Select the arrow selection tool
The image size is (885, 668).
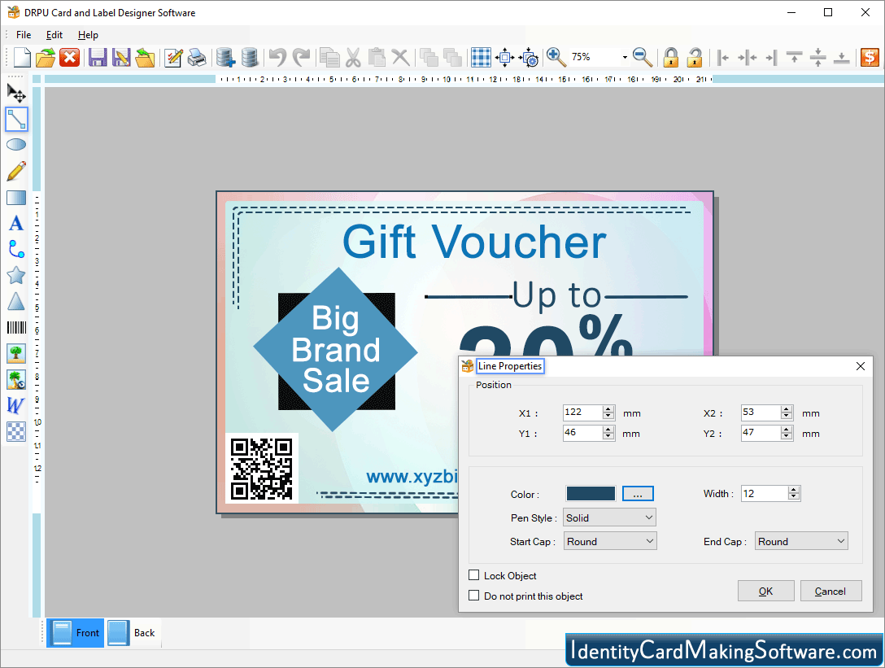click(x=16, y=92)
